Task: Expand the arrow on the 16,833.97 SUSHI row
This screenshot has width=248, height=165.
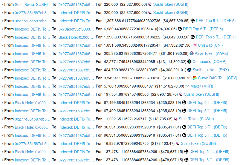Action: (x=2, y=144)
